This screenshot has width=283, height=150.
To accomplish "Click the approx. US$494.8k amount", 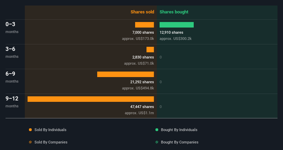I will coord(138,88).
